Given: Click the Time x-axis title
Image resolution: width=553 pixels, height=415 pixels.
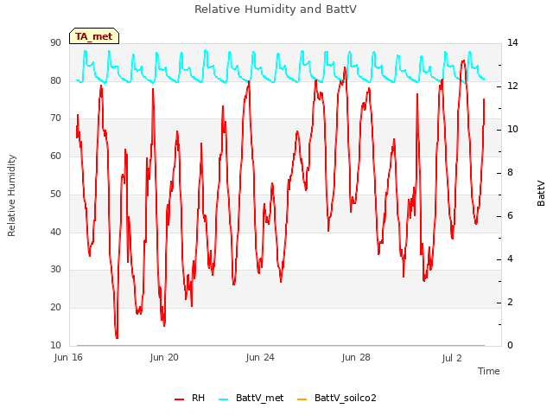Looking at the screenshot, I should click(x=488, y=371).
